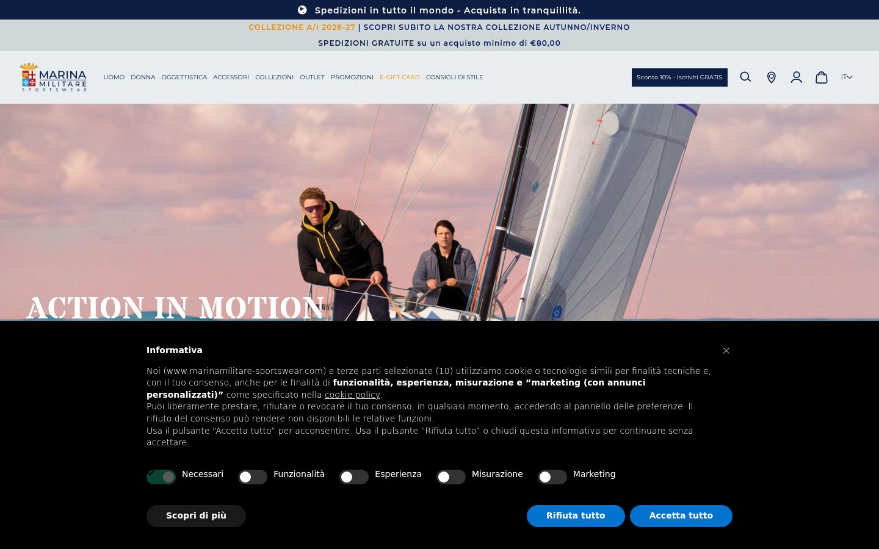The image size is (879, 549).
Task: Click the Accetta tutto button
Action: coord(681,516)
